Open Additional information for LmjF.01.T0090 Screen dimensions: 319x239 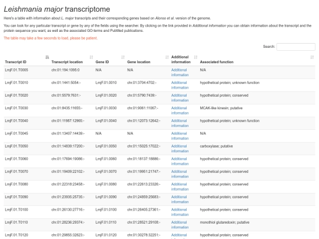(180, 199)
